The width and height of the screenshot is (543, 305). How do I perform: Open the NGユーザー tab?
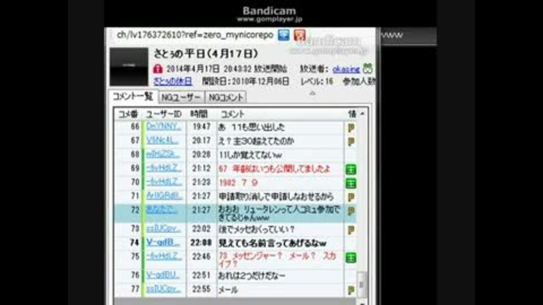181,98
